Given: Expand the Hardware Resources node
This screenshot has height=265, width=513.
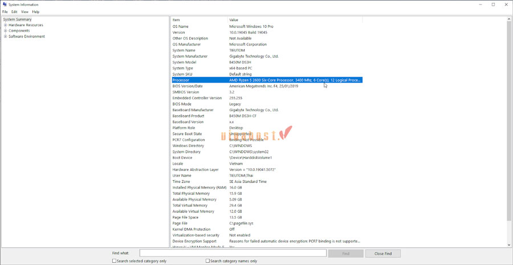Looking at the screenshot, I should (x=6, y=25).
